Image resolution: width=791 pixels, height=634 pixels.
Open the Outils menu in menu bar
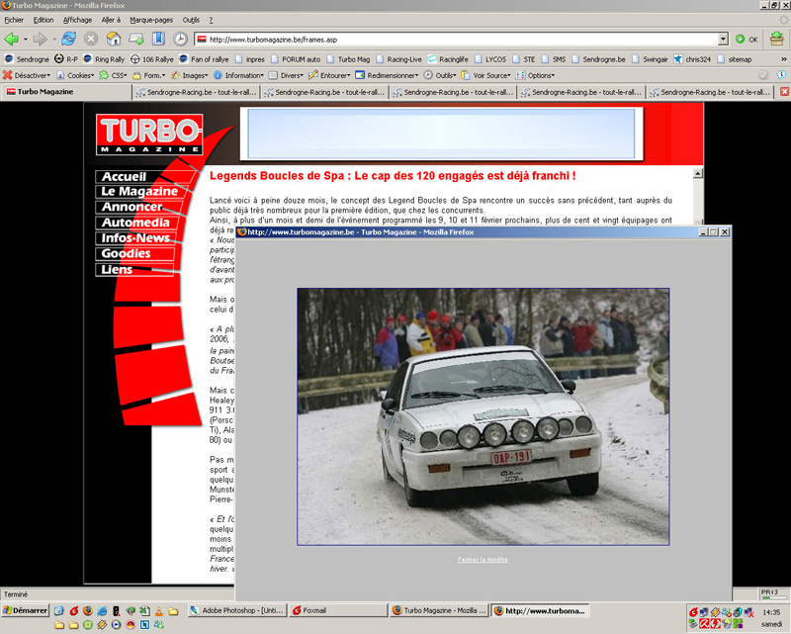click(x=191, y=20)
